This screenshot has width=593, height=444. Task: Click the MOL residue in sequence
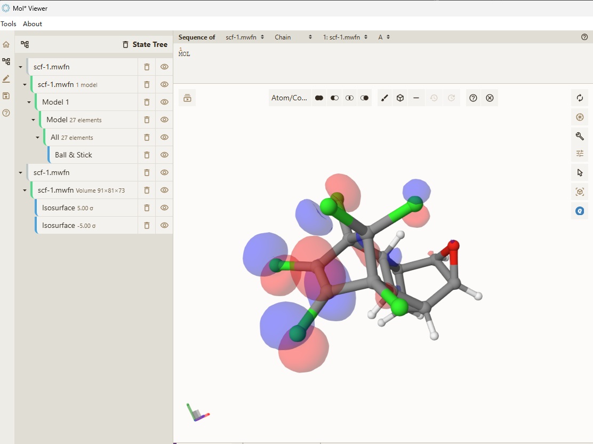[x=184, y=54]
